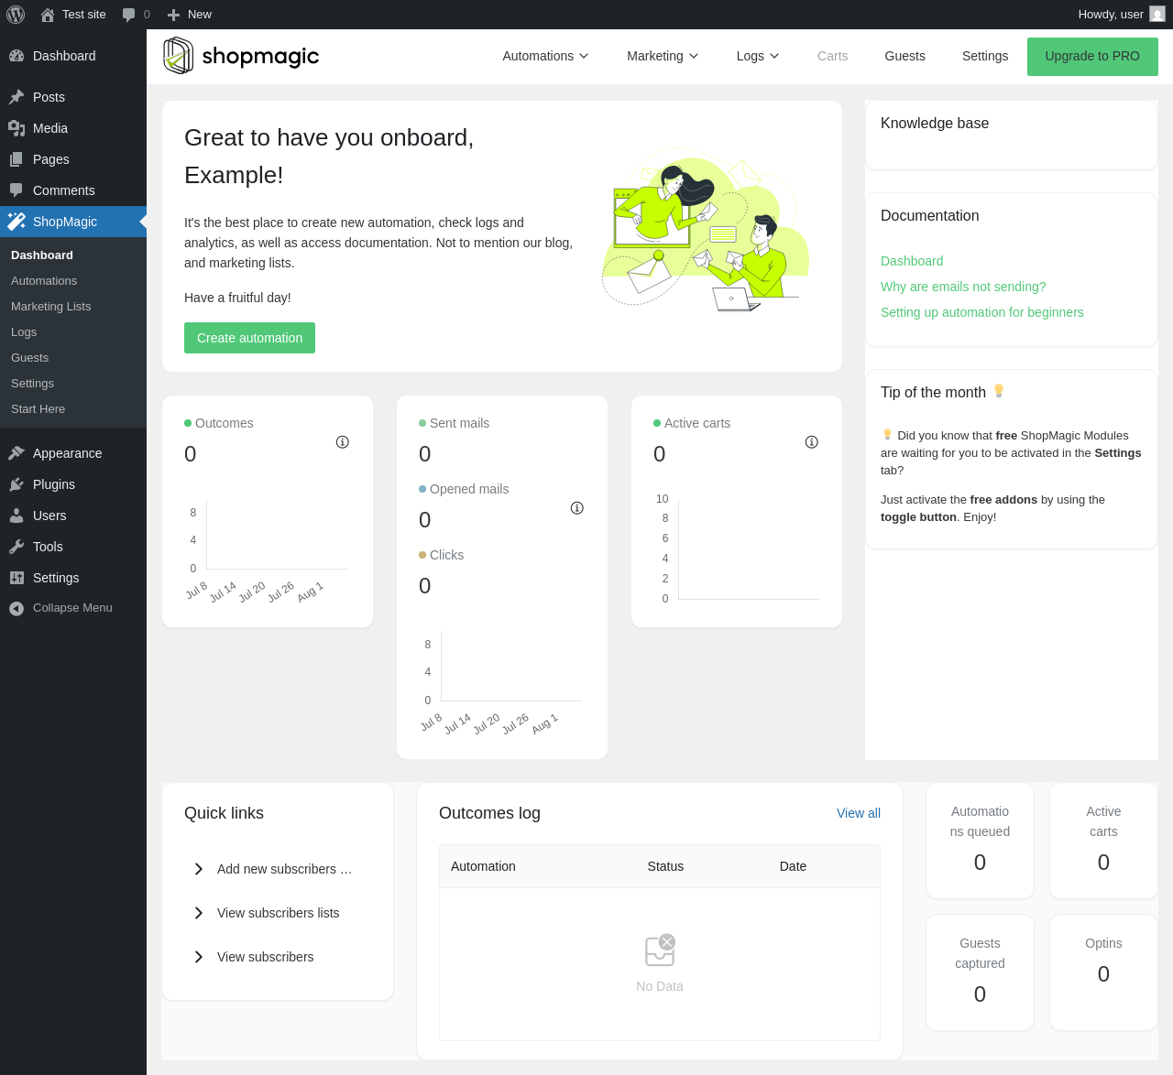Viewport: 1173px width, 1075px height.
Task: Show info for the Active carts card
Action: (x=812, y=442)
